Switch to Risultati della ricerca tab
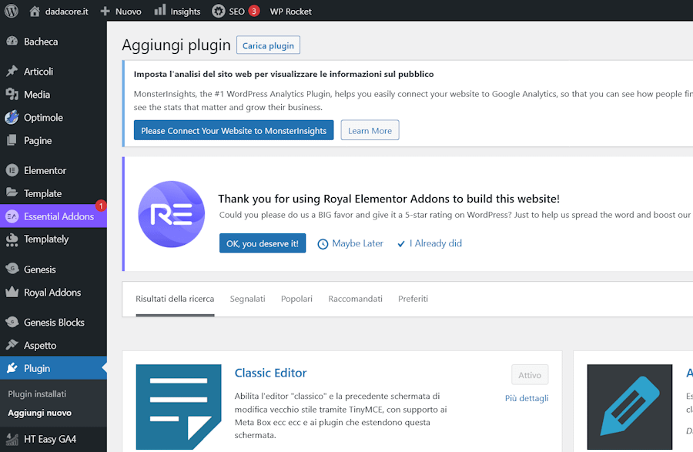This screenshot has width=693, height=452. tap(175, 299)
